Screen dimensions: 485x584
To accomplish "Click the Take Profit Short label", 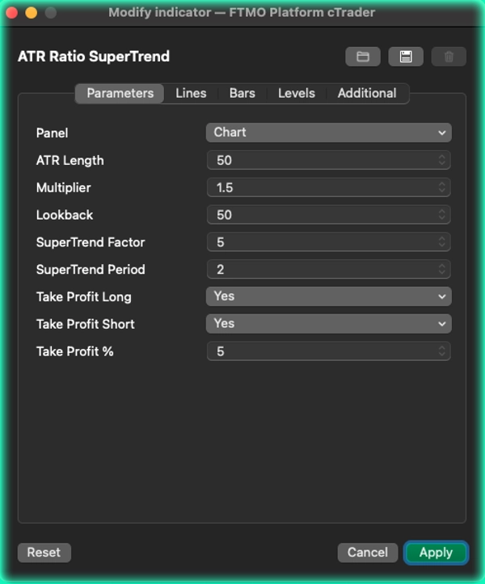I will 86,324.
